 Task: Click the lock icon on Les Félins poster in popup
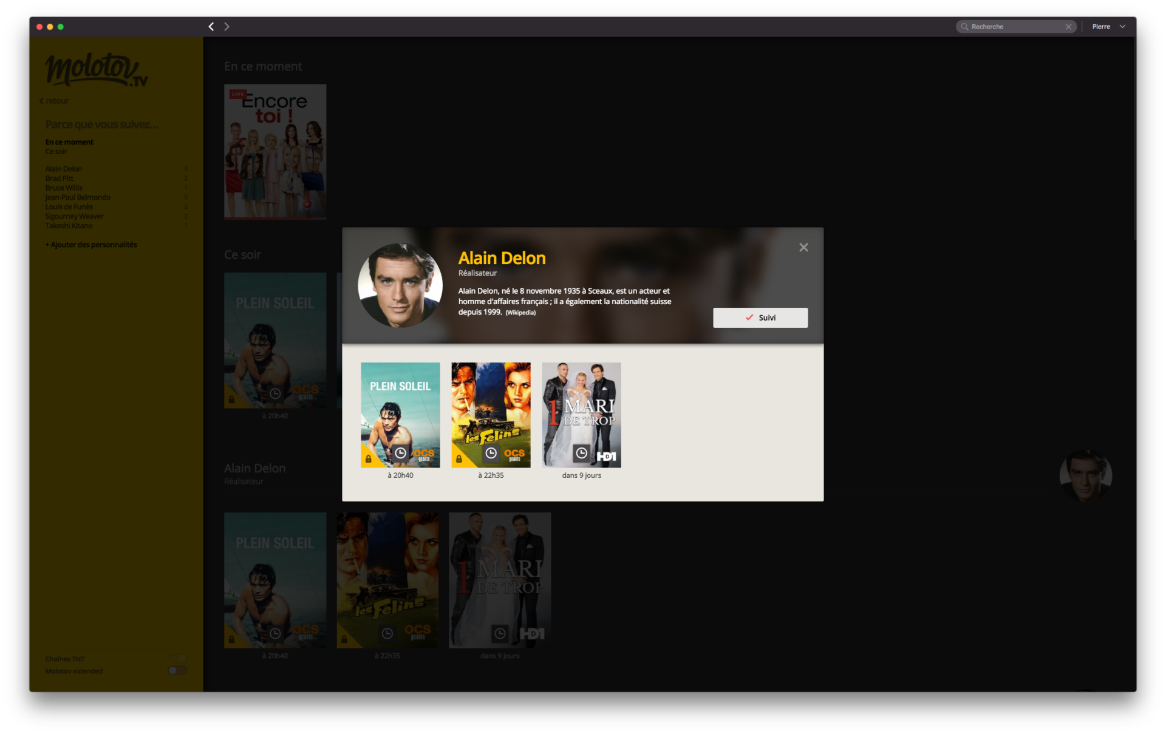pyautogui.click(x=459, y=459)
